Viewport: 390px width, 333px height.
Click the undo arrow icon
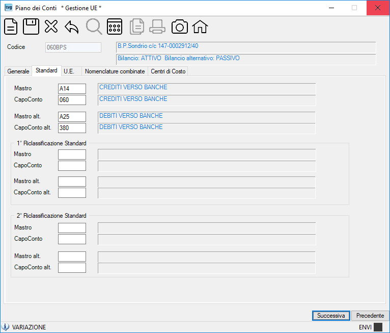(72, 27)
